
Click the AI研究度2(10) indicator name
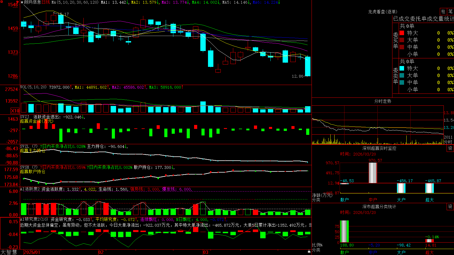34,219
